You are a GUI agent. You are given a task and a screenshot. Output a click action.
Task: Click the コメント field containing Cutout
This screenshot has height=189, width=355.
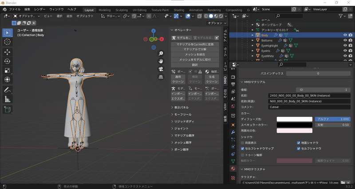pyautogui.click(x=309, y=107)
